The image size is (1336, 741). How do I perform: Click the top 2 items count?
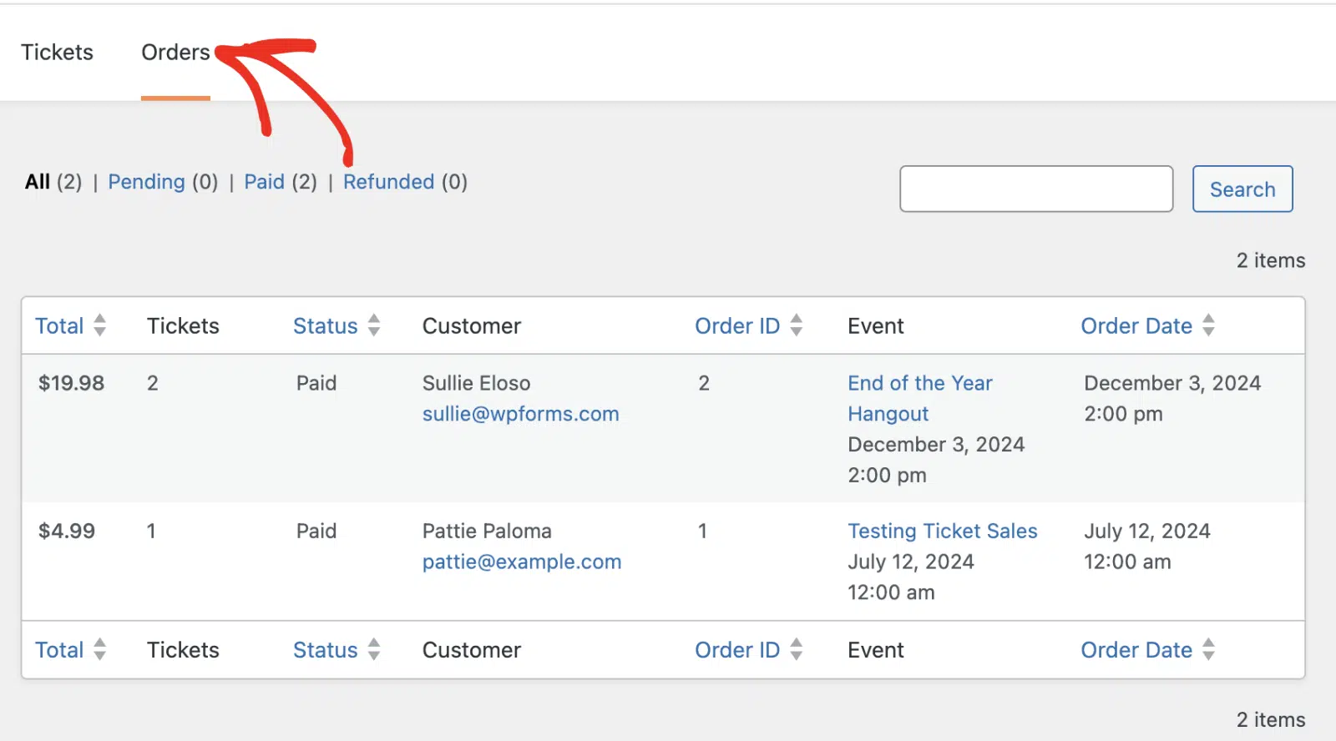(1270, 260)
